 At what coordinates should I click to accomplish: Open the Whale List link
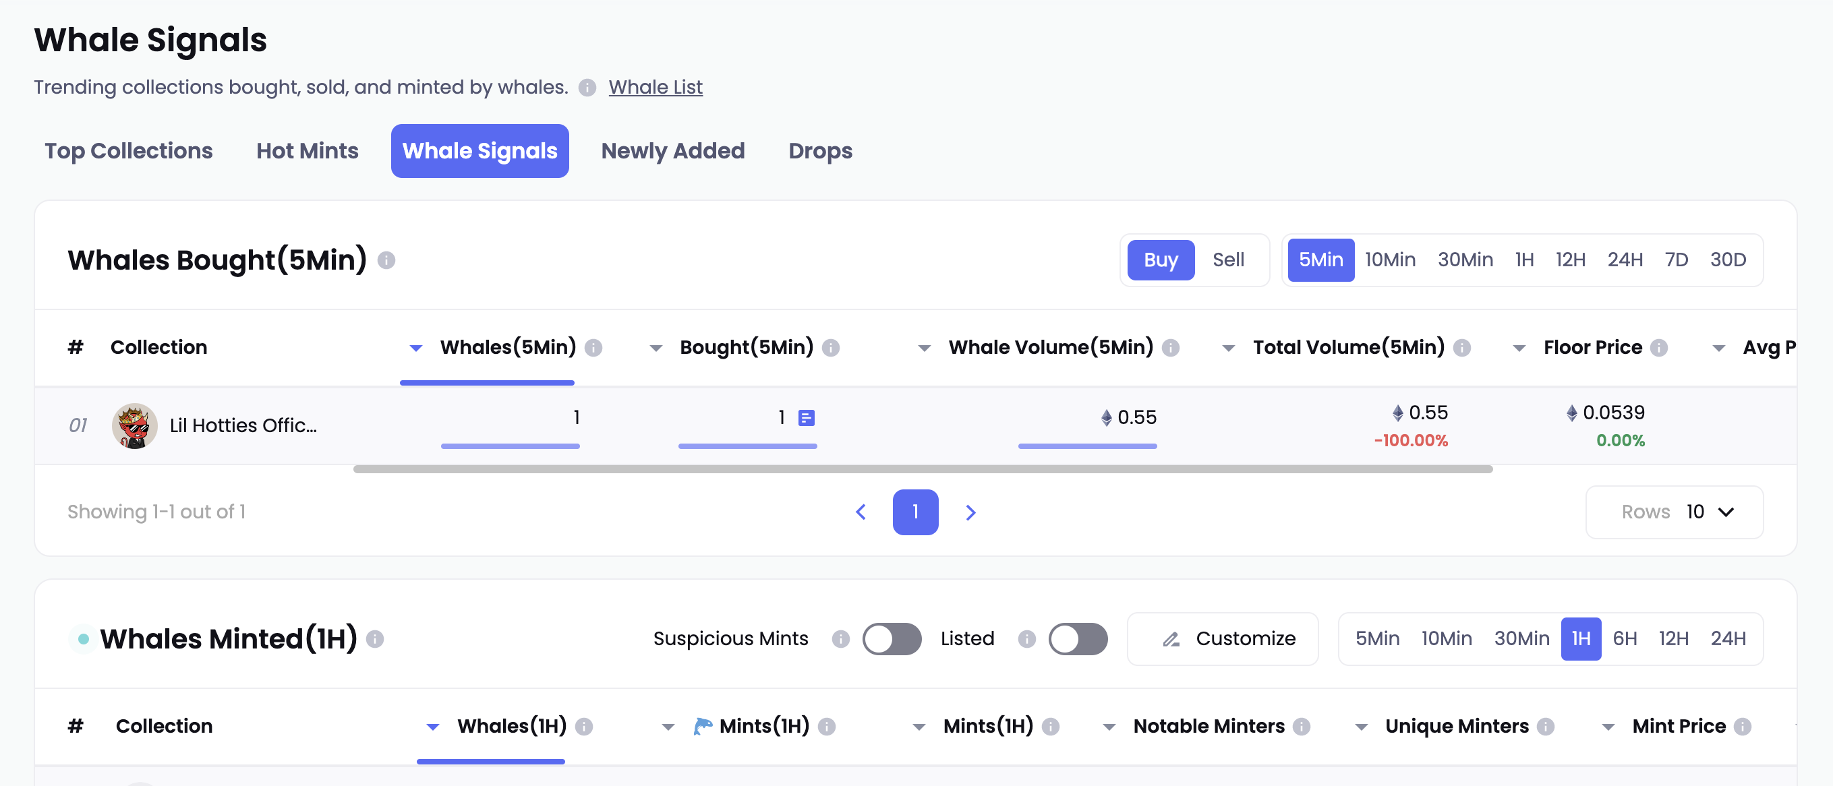tap(656, 87)
